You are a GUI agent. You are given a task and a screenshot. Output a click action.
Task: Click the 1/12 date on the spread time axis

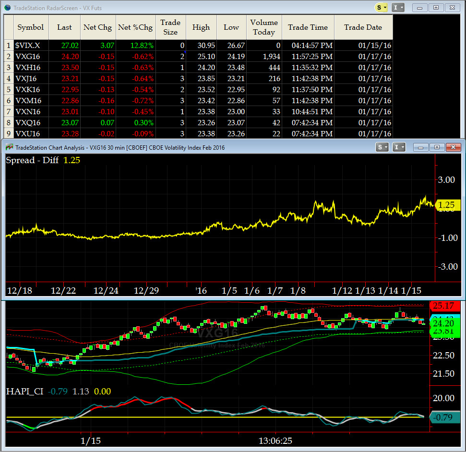342,291
